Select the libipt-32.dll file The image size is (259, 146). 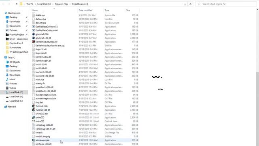tap(41, 49)
